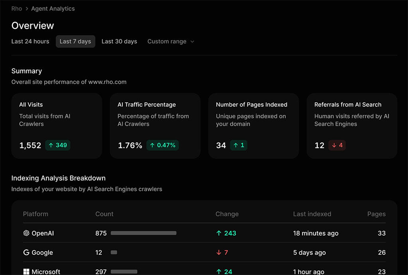Viewport: 408px width, 275px height.
Task: Click the +1 badge on Pages Indexed card
Action: pos(239,145)
